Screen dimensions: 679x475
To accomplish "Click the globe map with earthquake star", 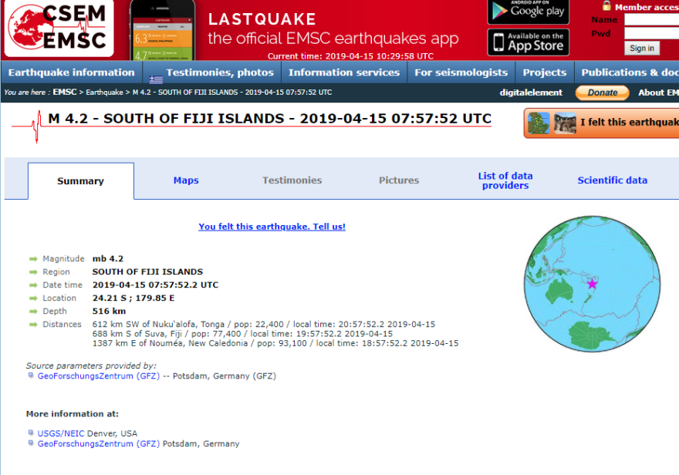I will 593,284.
